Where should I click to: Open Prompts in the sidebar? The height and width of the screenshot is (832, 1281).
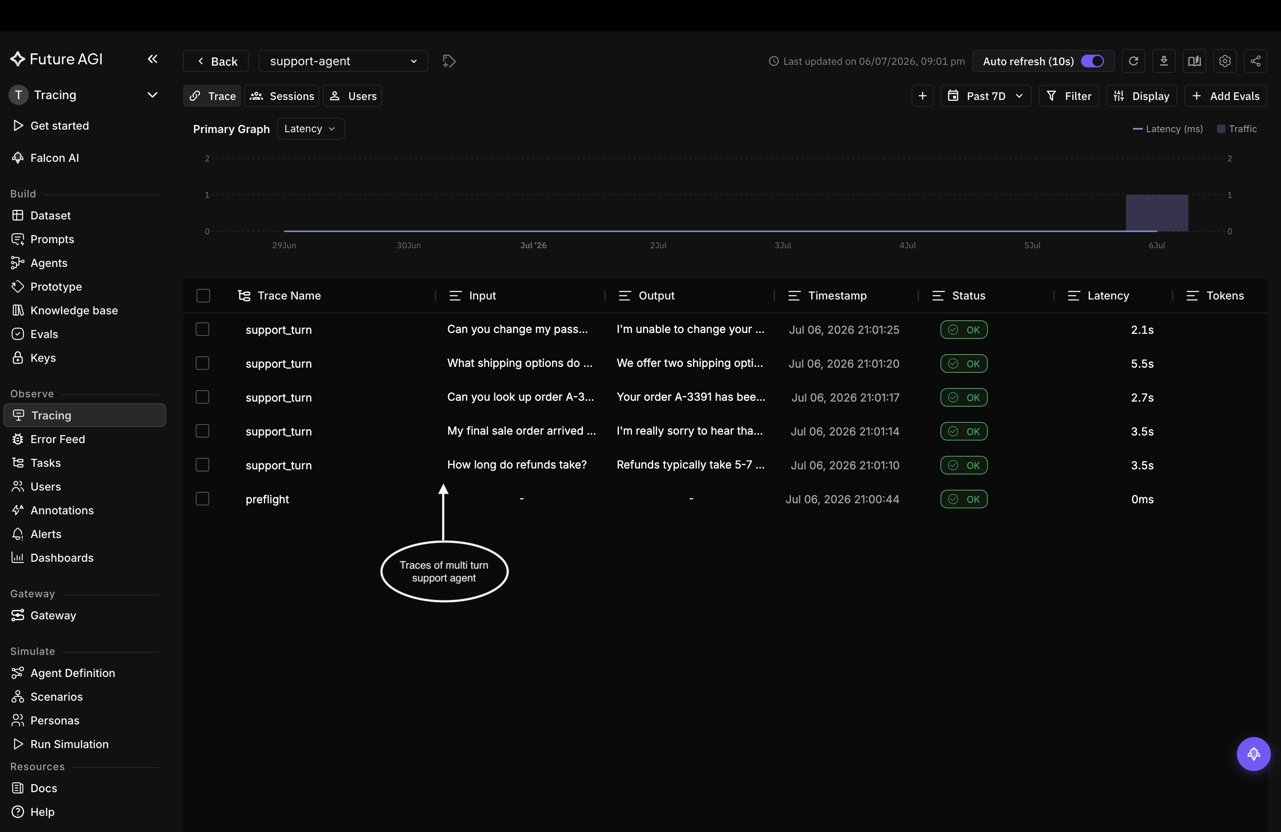pyautogui.click(x=52, y=239)
